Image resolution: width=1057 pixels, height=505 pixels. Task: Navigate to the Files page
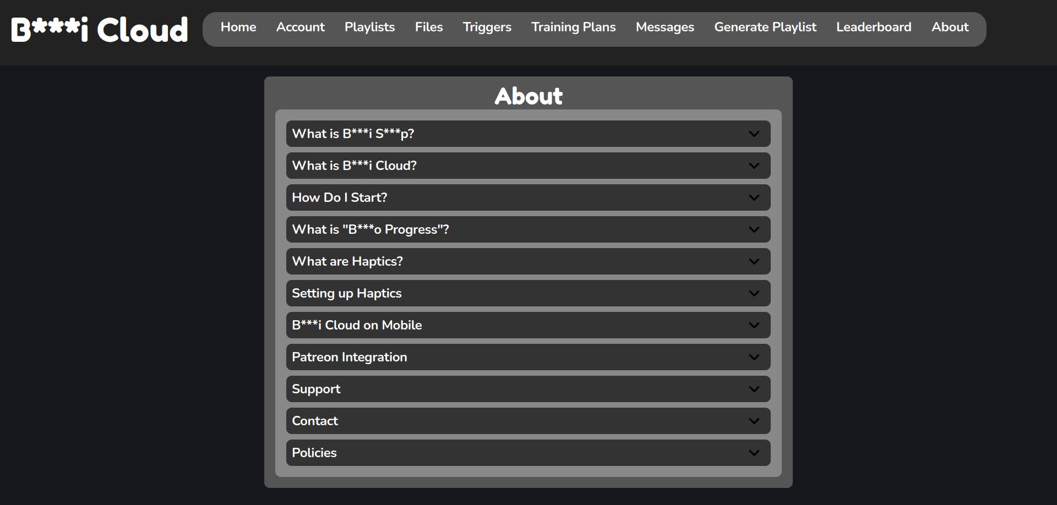pos(429,27)
